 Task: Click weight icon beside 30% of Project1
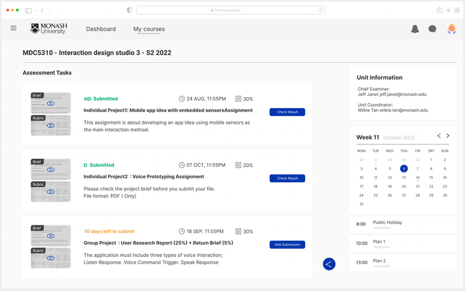(238, 99)
